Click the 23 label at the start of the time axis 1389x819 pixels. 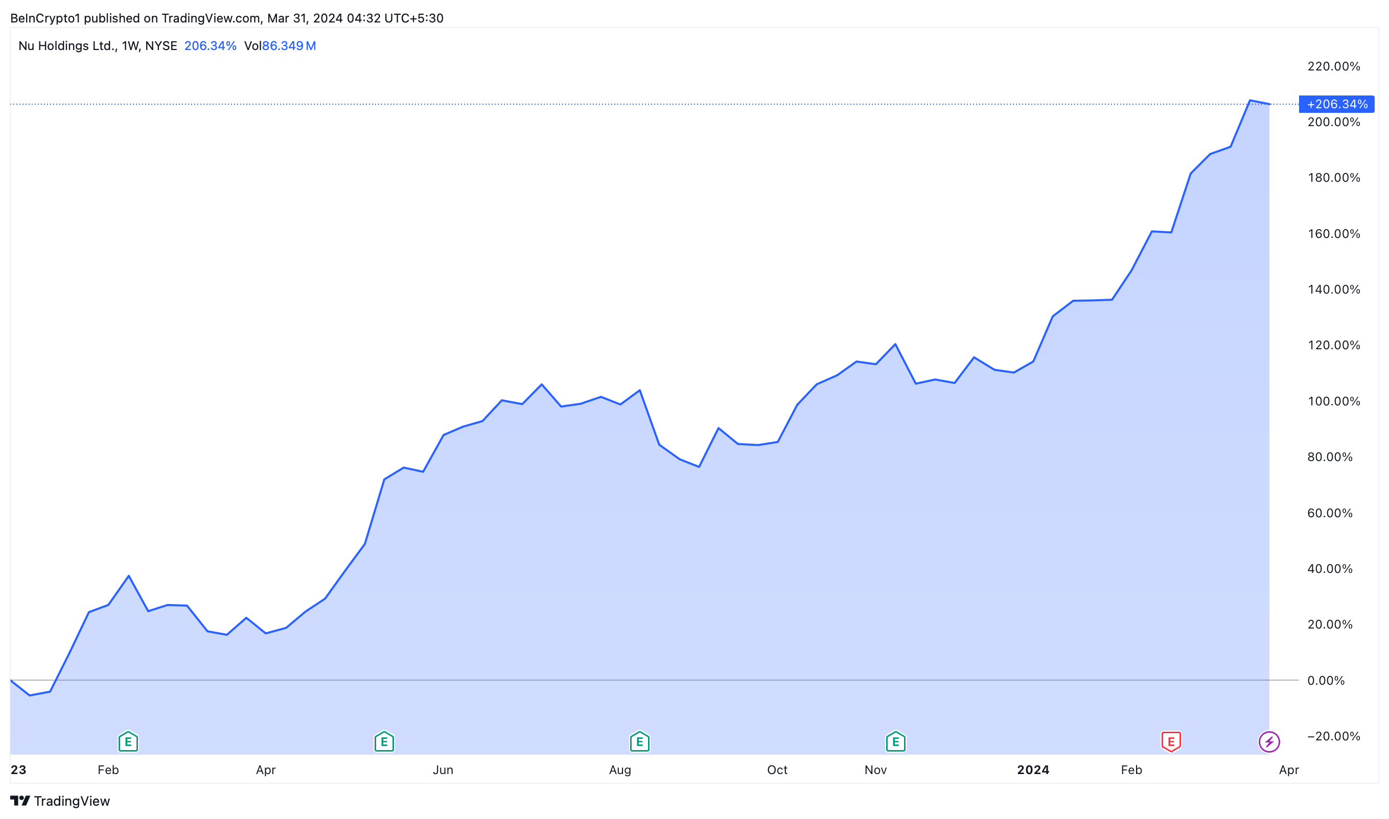pos(18,770)
